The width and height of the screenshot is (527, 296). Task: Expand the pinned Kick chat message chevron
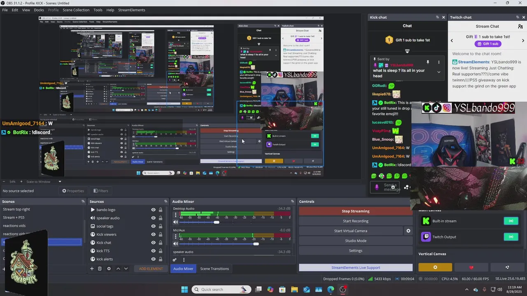(x=438, y=72)
